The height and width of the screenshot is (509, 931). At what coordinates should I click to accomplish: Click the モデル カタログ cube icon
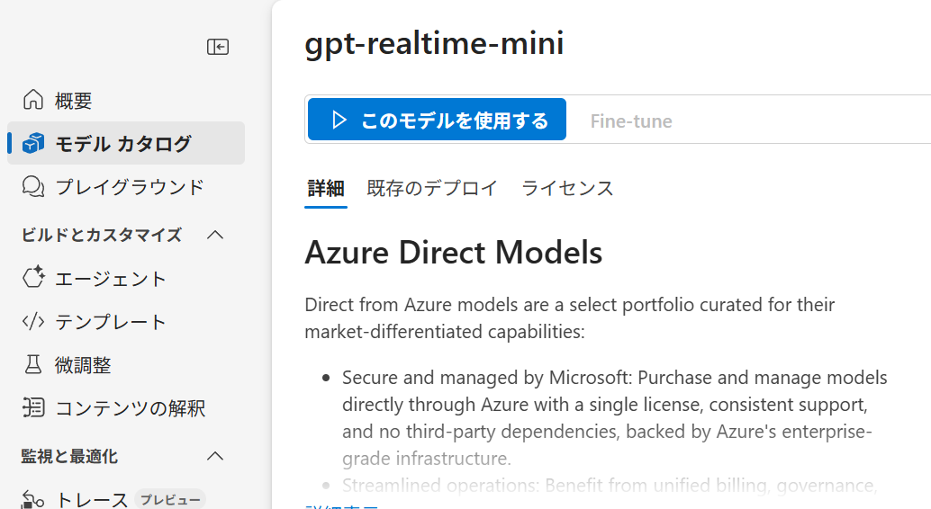pos(33,144)
